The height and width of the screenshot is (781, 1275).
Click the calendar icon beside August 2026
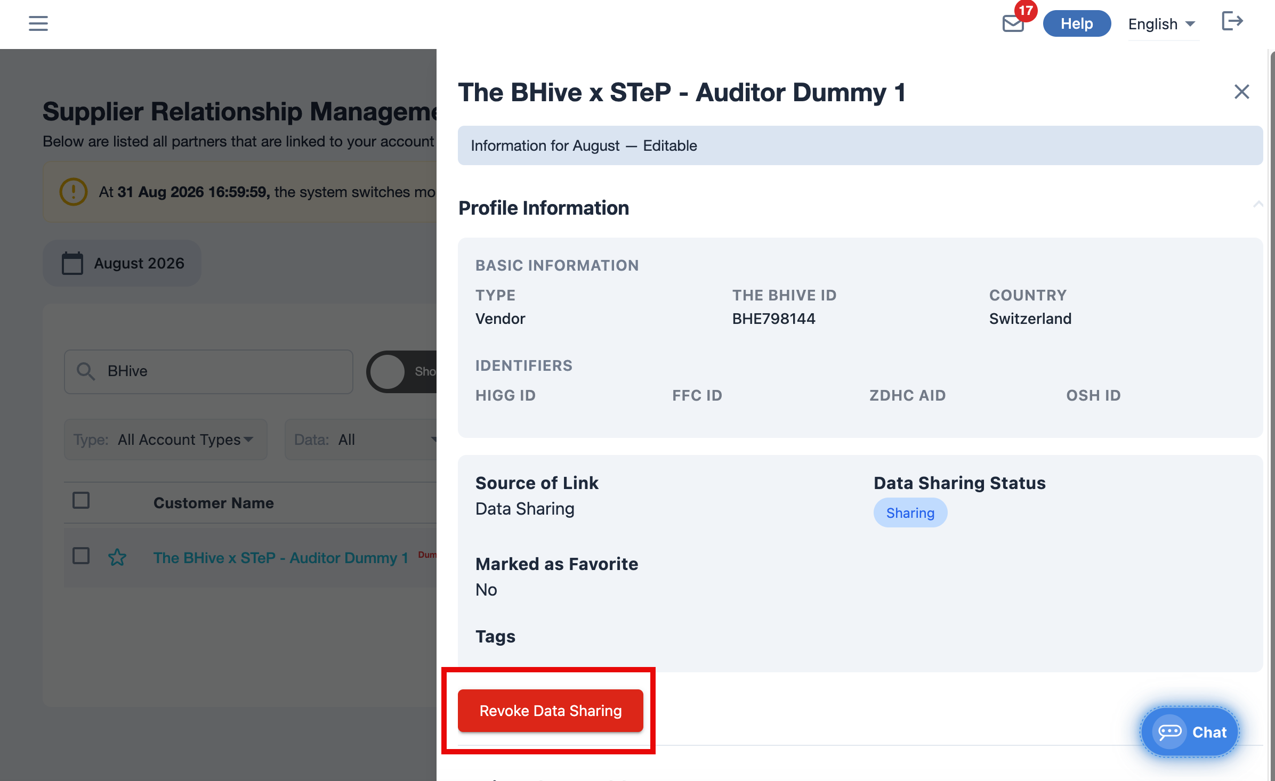72,263
